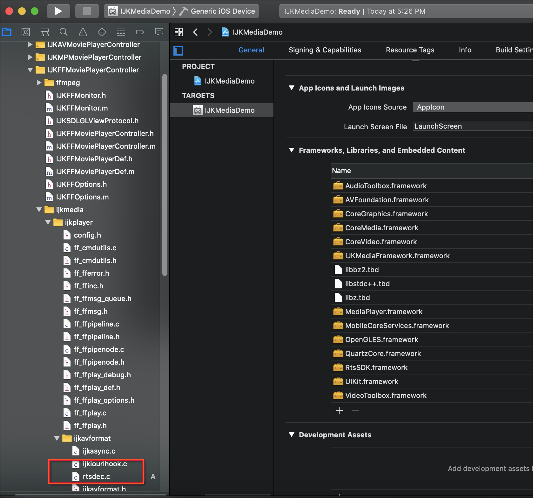This screenshot has height=498, width=533.
Task: Collapse App Icons and Launch Images section
Action: click(x=292, y=88)
